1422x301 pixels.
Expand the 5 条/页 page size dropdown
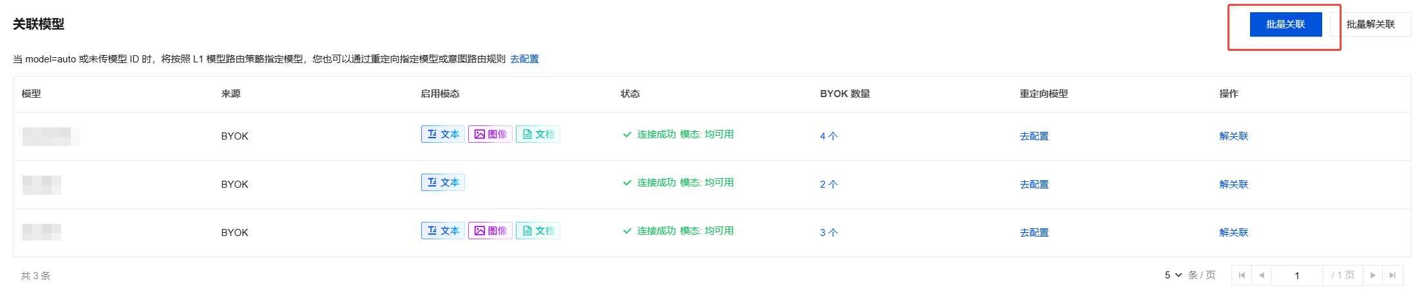[1173, 275]
